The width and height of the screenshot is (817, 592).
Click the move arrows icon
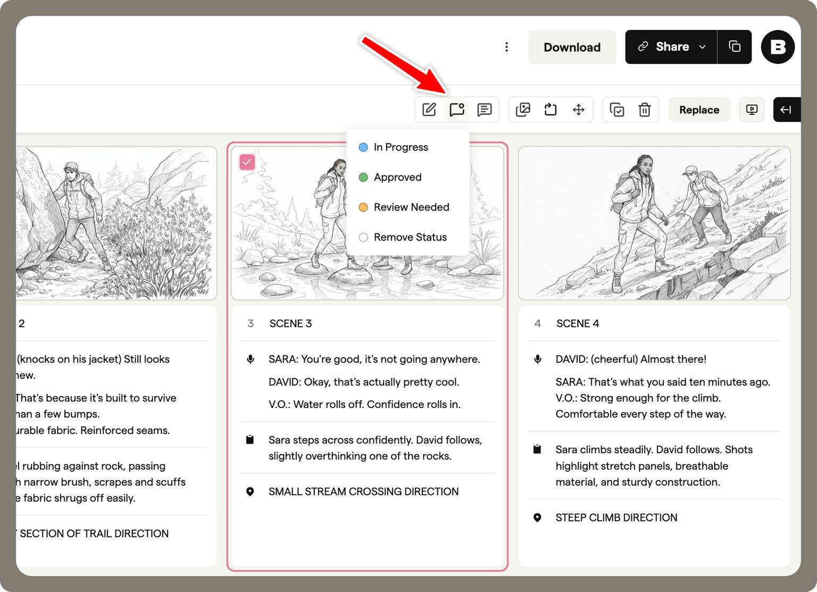[x=578, y=110]
